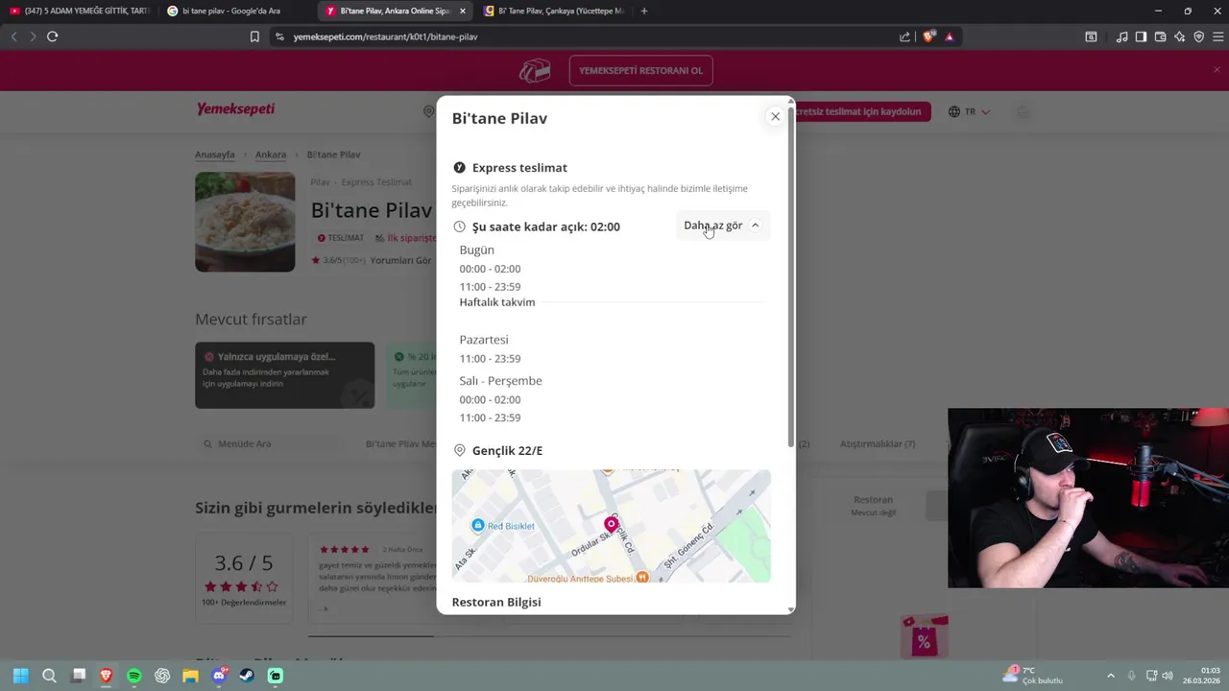Viewport: 1229px width, 691px height.
Task: Click "YEMEKSEPETİ RESTORANI OL" button
Action: (x=640, y=70)
